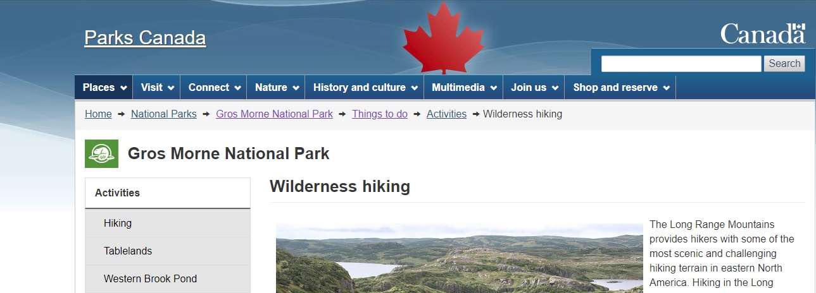Click into the search text field
This screenshot has height=293, width=816.
click(x=681, y=64)
